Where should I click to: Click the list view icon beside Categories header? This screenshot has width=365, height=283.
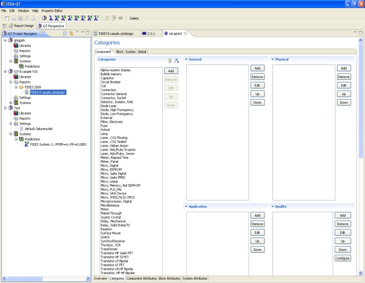coord(170,61)
